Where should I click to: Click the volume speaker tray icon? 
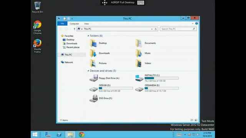click(198, 135)
